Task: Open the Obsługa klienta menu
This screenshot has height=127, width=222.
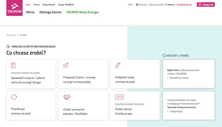Action: [50, 12]
